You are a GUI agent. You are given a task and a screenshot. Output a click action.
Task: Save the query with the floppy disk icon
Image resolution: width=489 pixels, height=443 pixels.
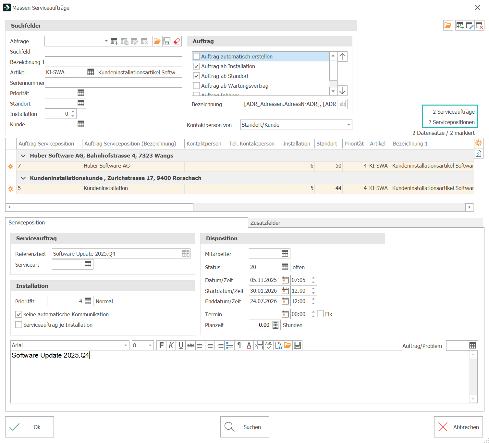coord(167,41)
